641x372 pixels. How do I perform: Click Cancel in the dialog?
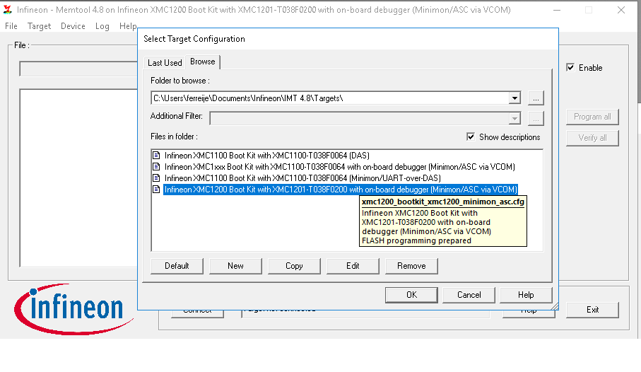[x=469, y=295]
